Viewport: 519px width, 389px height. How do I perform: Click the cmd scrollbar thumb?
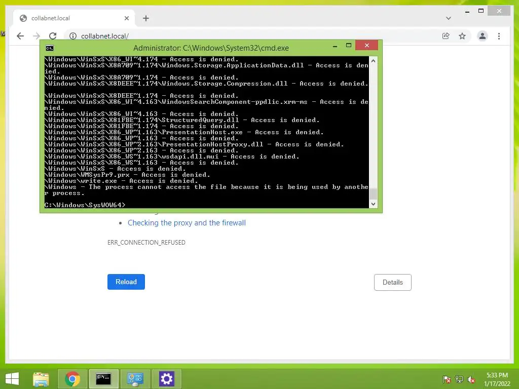(x=373, y=194)
